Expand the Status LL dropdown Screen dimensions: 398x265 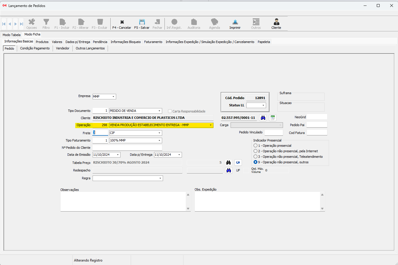pos(263,105)
